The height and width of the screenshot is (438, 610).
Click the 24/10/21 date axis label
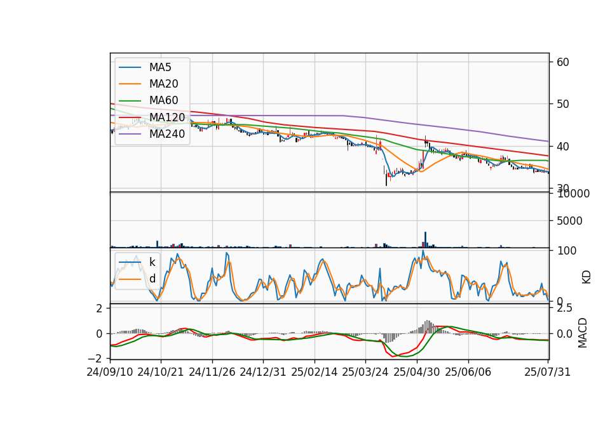[161, 372]
